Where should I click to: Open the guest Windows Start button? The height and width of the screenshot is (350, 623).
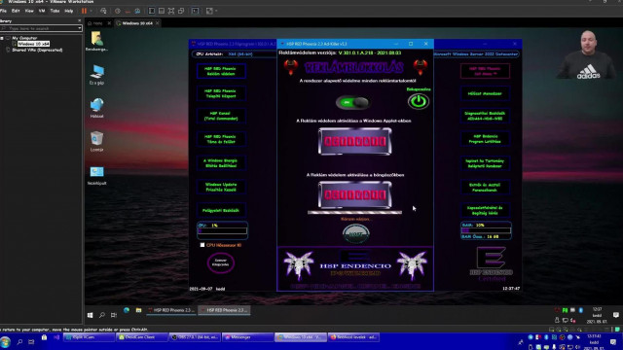(x=91, y=315)
